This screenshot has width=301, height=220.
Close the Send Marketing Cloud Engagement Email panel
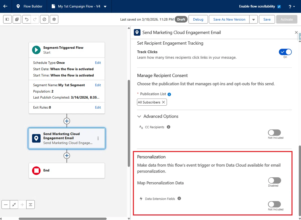click(296, 32)
